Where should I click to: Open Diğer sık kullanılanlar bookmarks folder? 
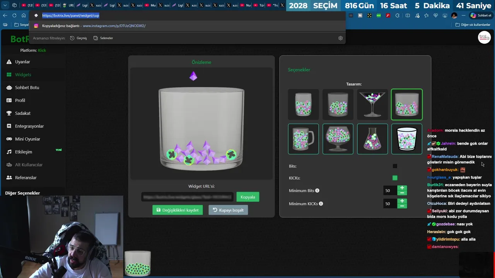pyautogui.click(x=473, y=25)
